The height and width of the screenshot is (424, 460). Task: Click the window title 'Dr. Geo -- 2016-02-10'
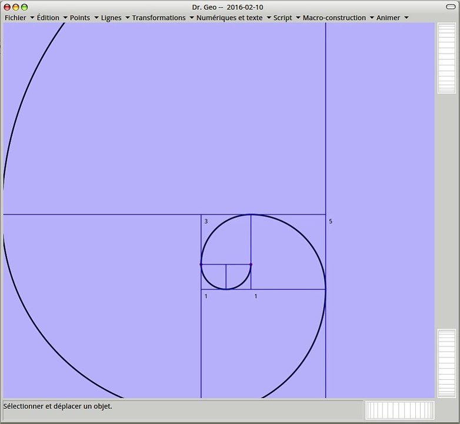(228, 7)
